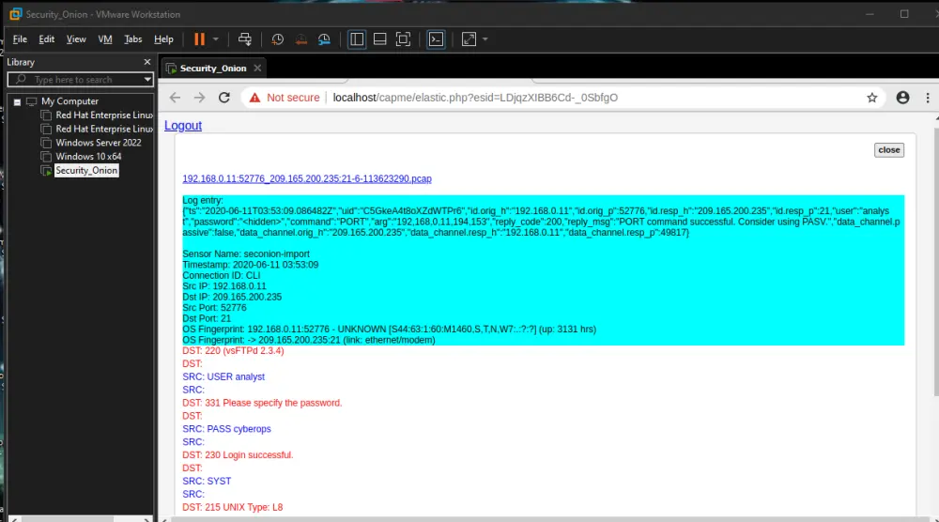Collapse the My Computer tree node
This screenshot has width=939, height=522.
(17, 101)
